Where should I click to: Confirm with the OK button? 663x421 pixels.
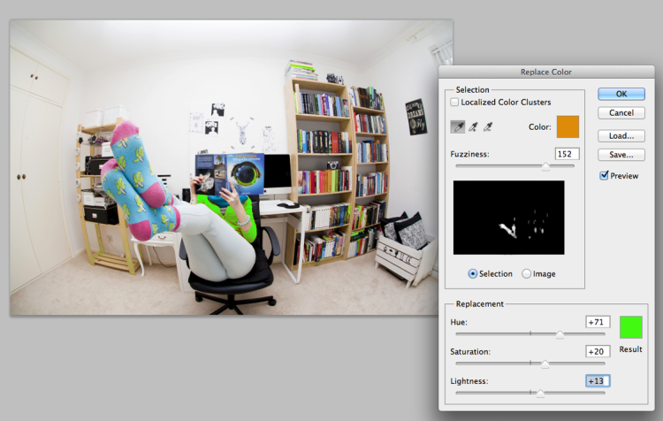point(621,94)
